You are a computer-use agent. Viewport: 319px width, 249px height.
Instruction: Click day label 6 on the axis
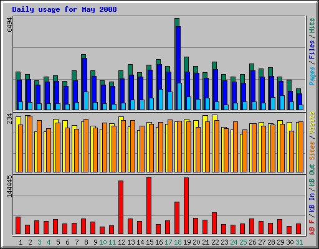click(67, 242)
